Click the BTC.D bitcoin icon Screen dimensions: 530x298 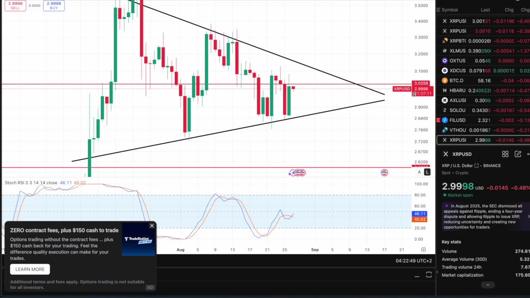click(445, 81)
